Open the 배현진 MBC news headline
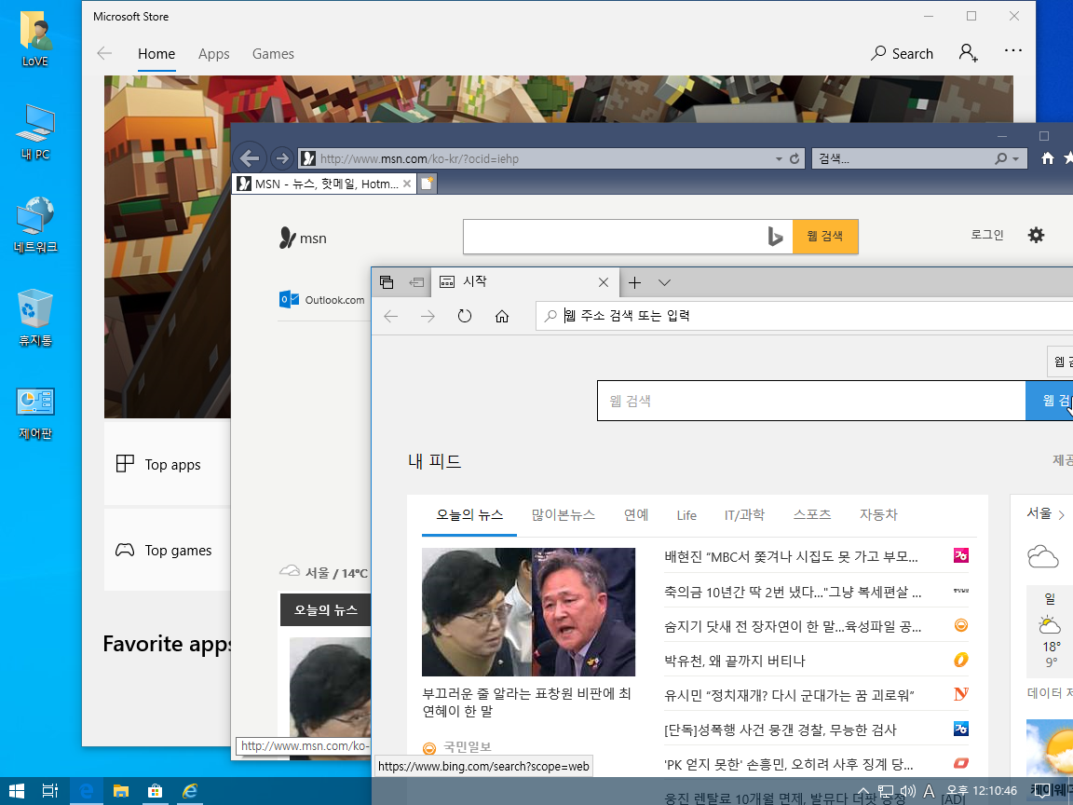Viewport: 1073px width, 805px height. tap(791, 556)
